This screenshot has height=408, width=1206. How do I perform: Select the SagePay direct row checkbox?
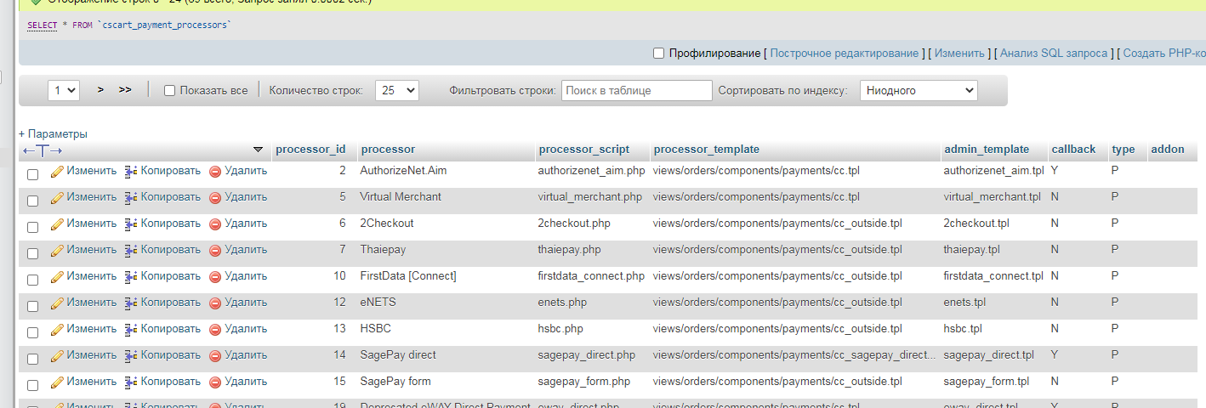click(32, 359)
